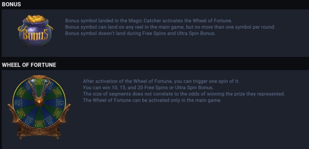309x149 pixels.
Task: Select the left-side 10 Free Spins segment
Action: [19, 102]
